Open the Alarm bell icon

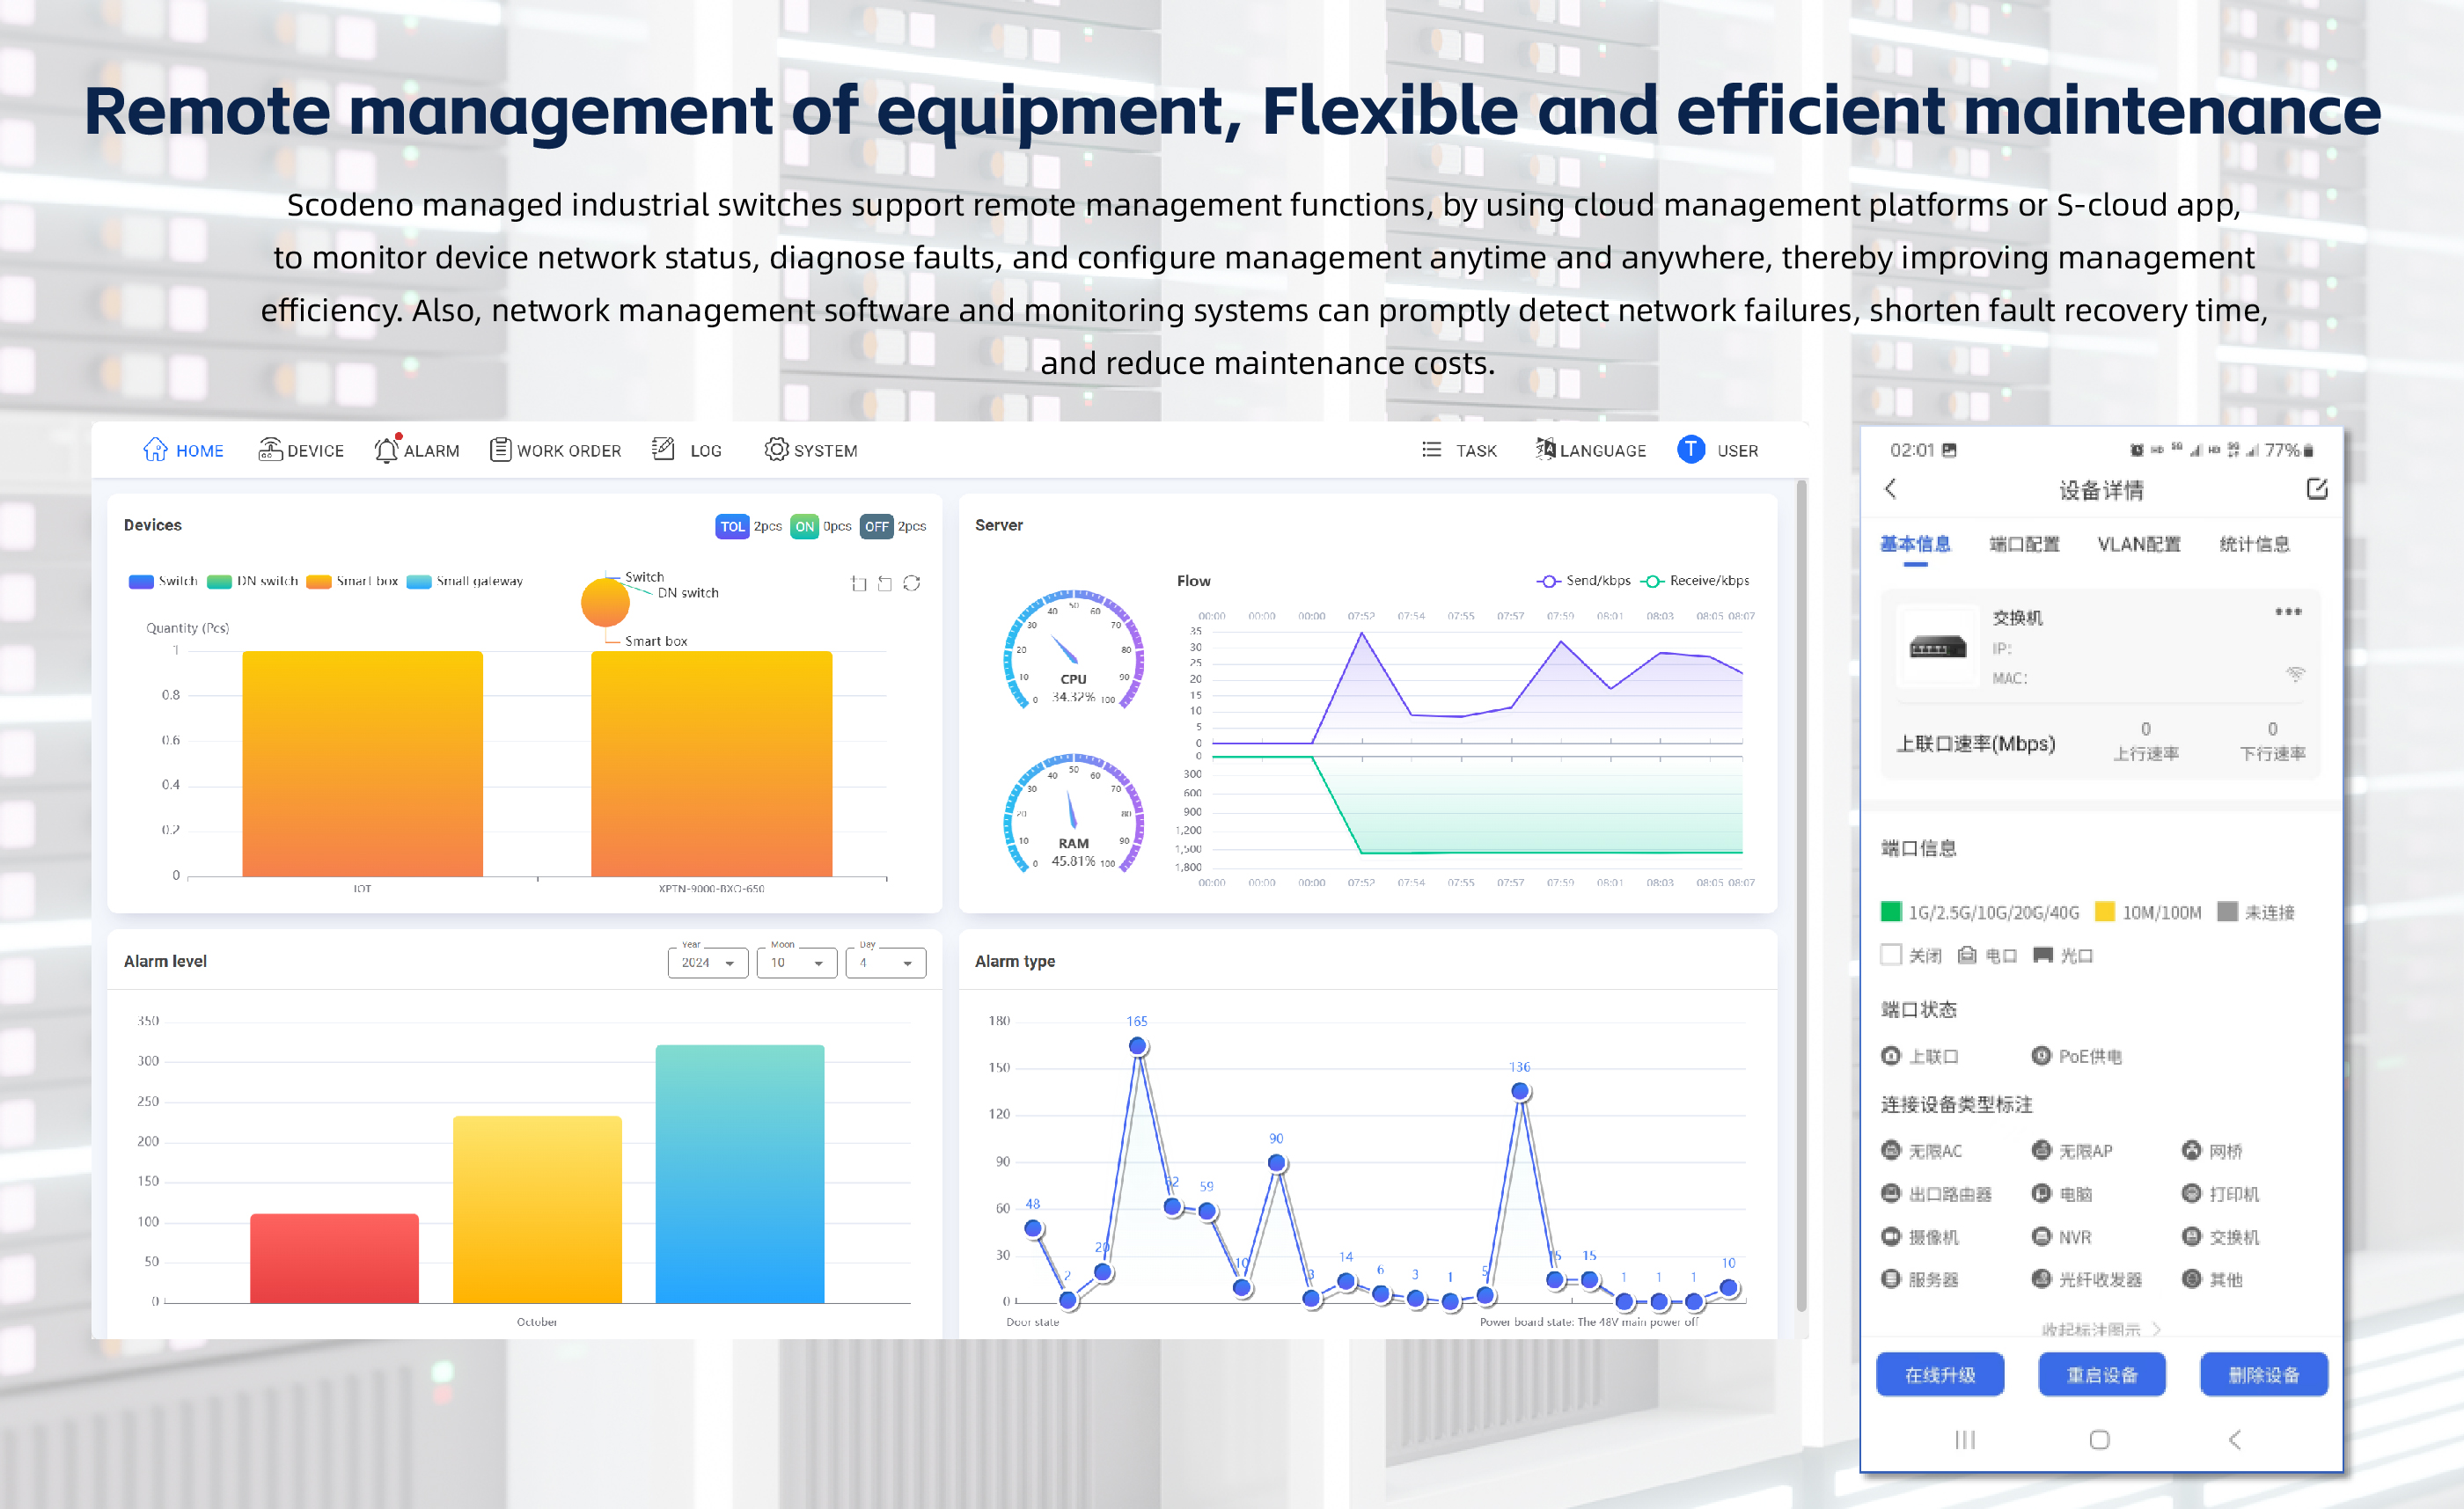(x=386, y=450)
